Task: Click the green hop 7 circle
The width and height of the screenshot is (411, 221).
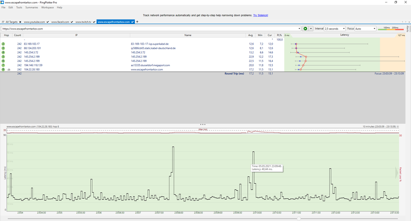Action: pyautogui.click(x=3, y=65)
